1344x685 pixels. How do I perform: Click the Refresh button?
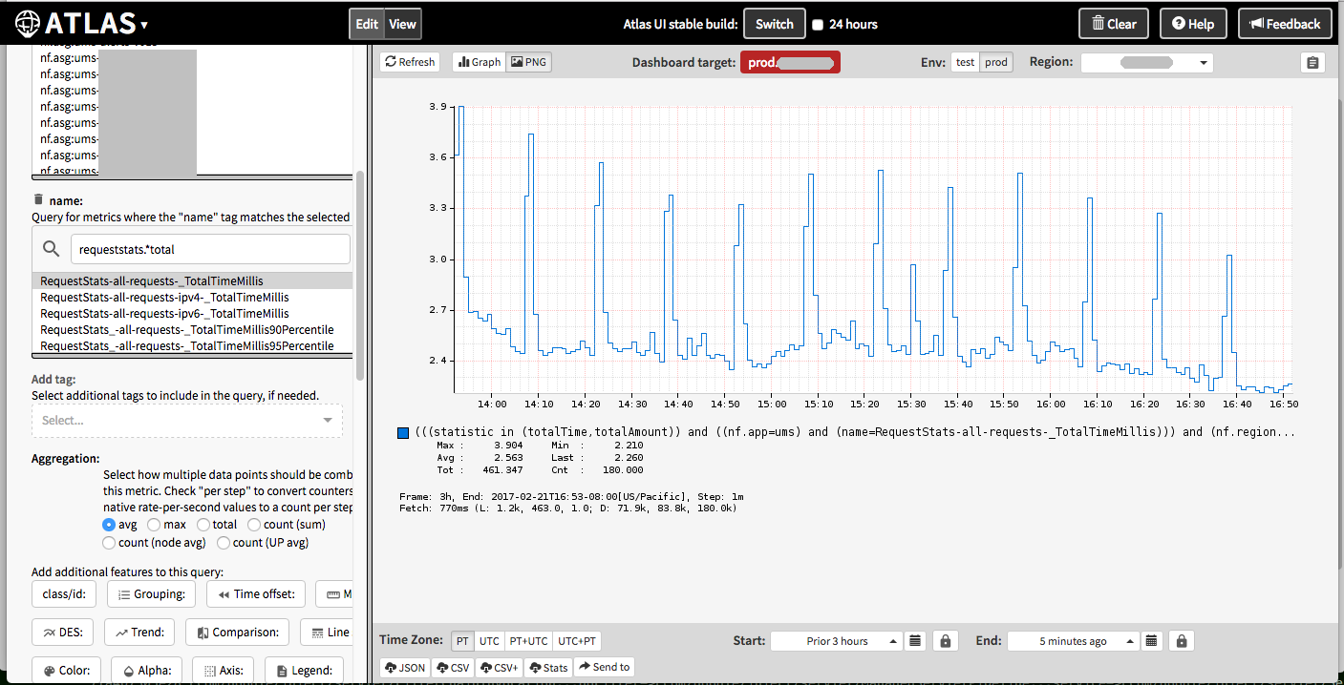(x=409, y=62)
